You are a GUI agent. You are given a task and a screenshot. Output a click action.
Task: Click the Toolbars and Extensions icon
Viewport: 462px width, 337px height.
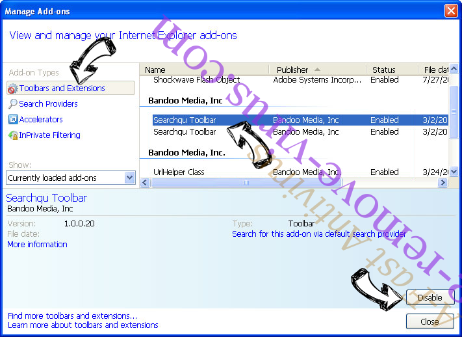tap(12, 88)
